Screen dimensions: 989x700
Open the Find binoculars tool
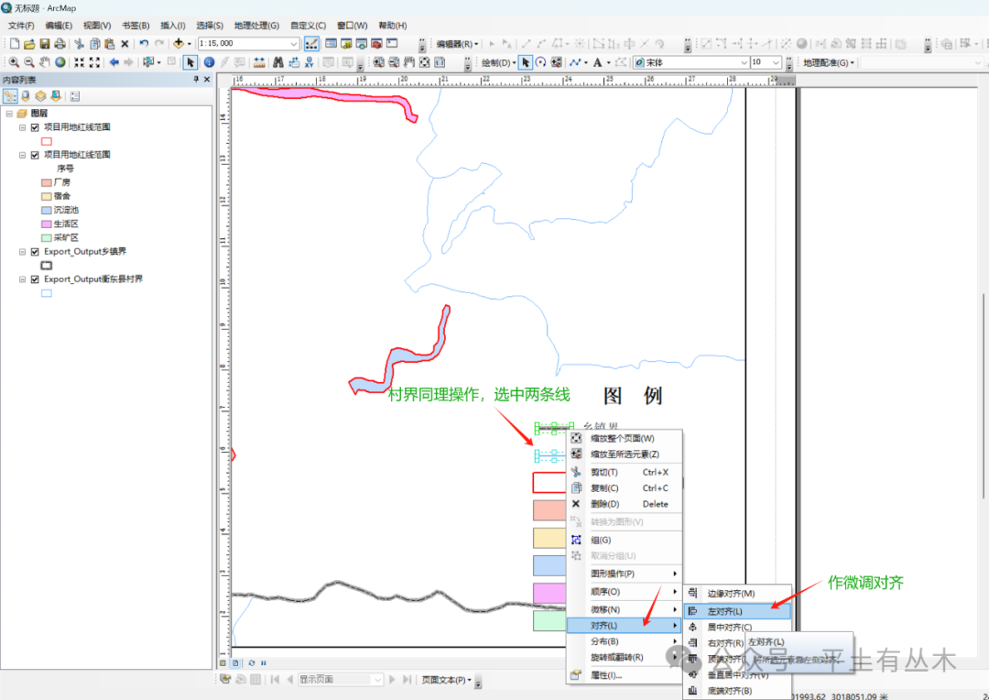click(278, 62)
